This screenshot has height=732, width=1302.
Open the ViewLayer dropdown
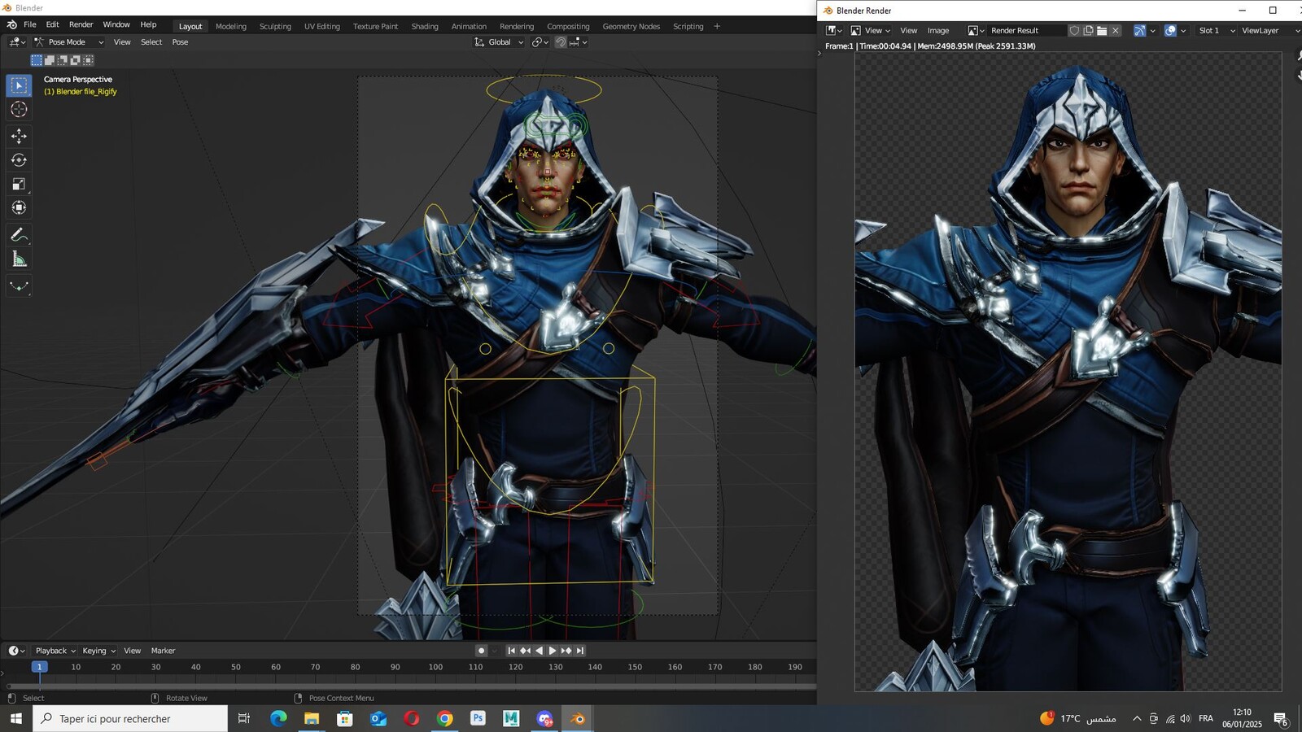pyautogui.click(x=1269, y=30)
